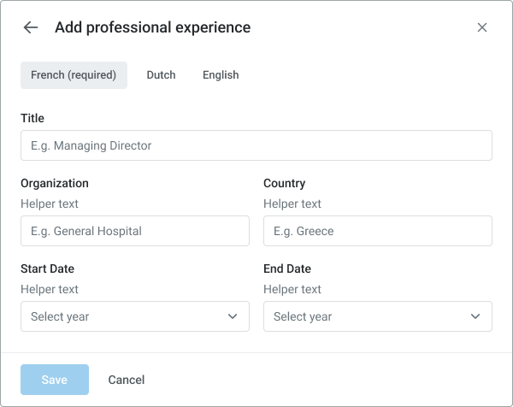Click the Add professional experience heading
Image resolution: width=513 pixels, height=407 pixels.
[x=152, y=27]
